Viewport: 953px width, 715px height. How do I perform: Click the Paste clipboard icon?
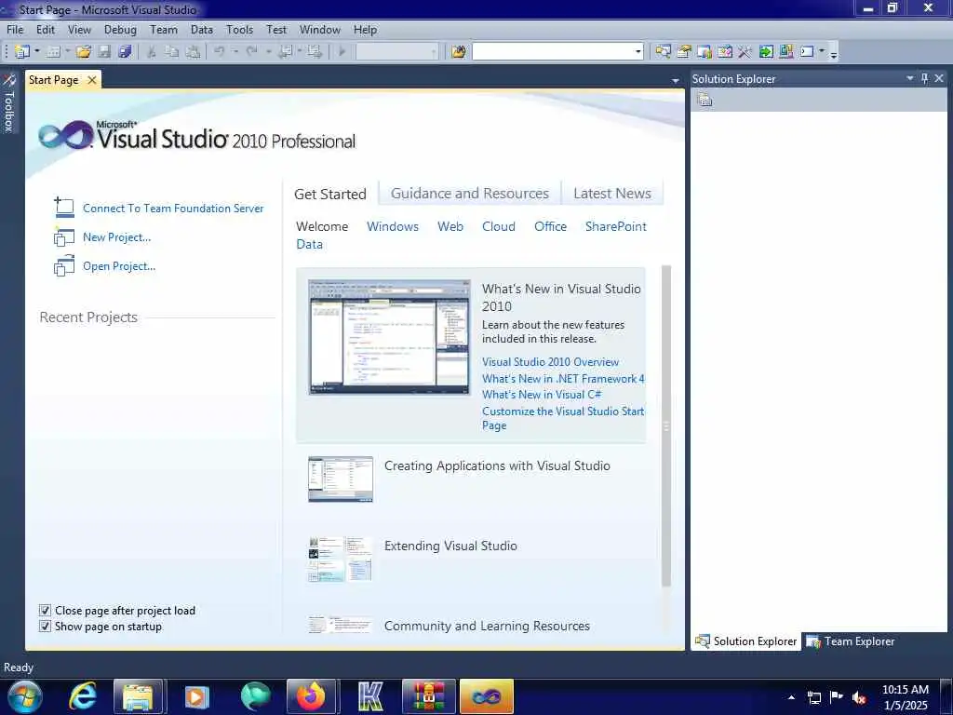click(x=193, y=52)
